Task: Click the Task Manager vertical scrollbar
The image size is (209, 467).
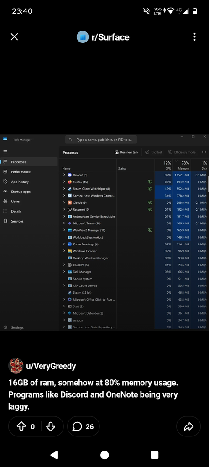Action: point(208,184)
